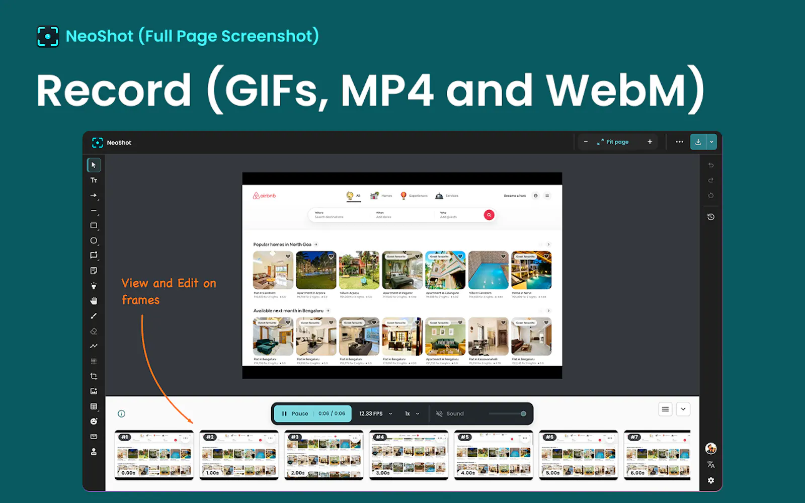Toggle the muted Sound button
Screen dimensions: 805x503
pyautogui.click(x=450, y=413)
